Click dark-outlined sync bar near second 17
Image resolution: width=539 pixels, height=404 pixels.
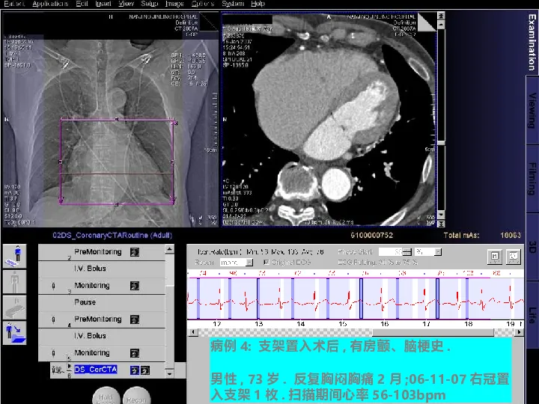pos(438,299)
